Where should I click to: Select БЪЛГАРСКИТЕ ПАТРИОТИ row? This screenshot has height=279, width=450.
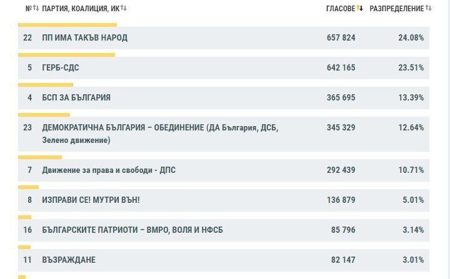(224, 230)
